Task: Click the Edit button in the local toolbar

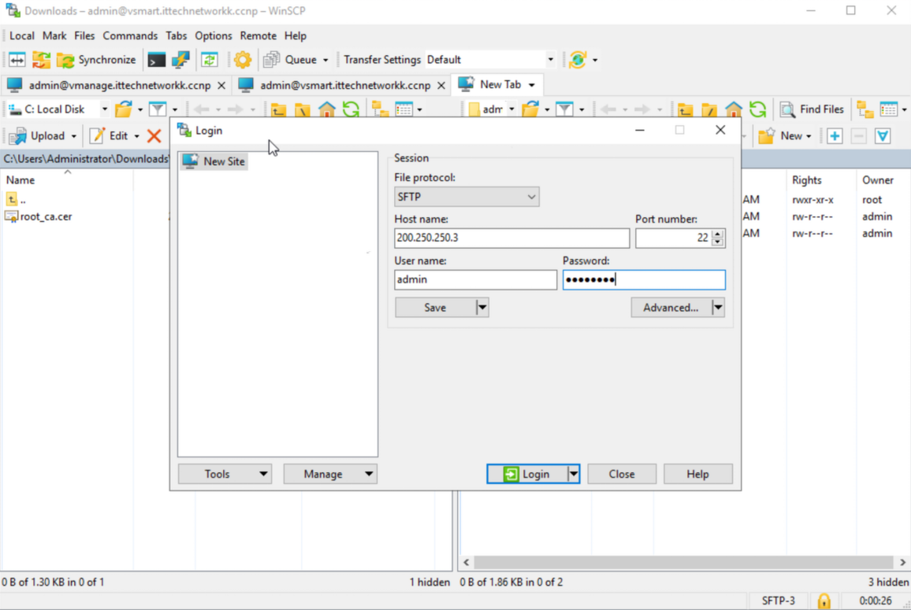Action: [110, 136]
